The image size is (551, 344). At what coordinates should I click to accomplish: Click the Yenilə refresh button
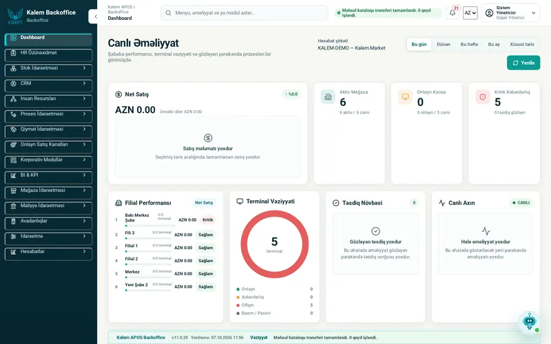523,63
